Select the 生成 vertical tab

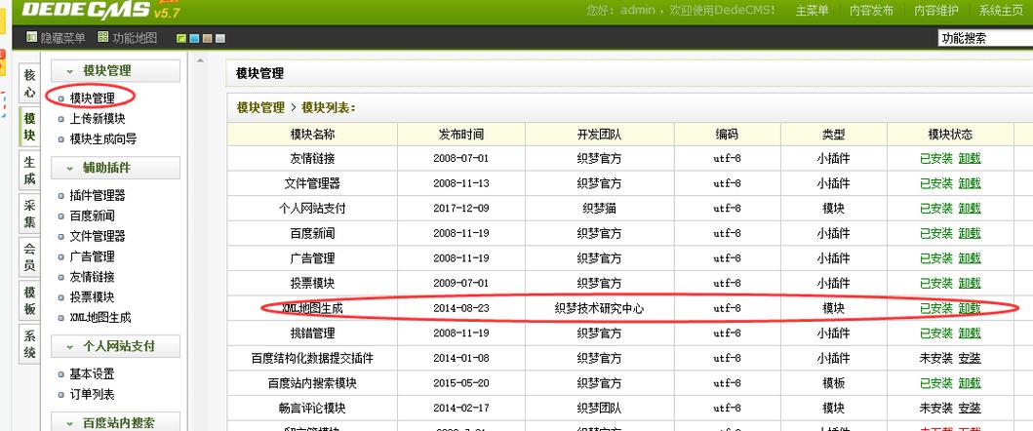coord(29,171)
